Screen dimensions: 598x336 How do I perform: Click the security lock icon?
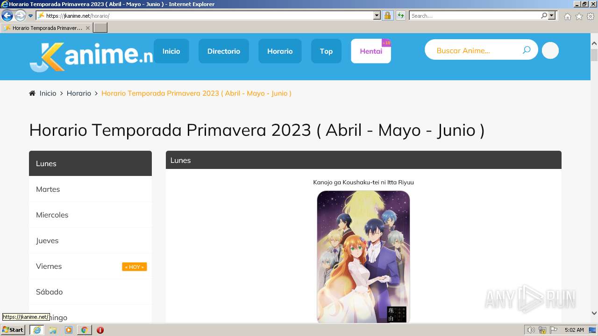point(387,16)
